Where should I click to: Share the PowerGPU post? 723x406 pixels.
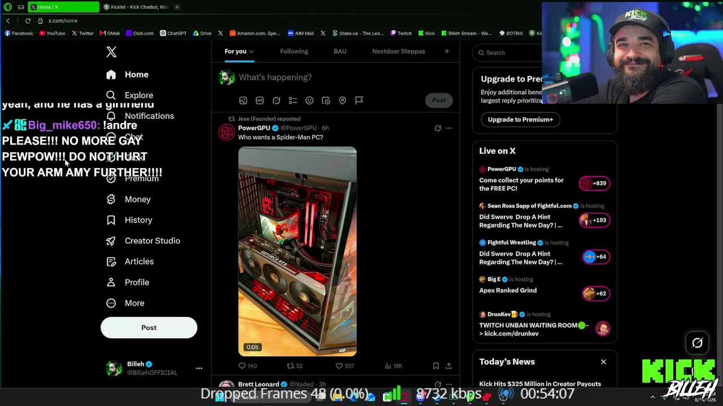point(448,366)
